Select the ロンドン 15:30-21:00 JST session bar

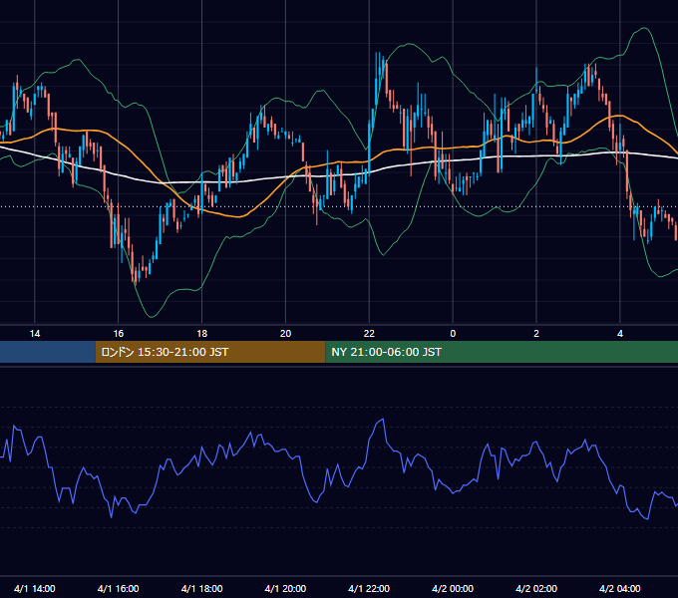210,352
